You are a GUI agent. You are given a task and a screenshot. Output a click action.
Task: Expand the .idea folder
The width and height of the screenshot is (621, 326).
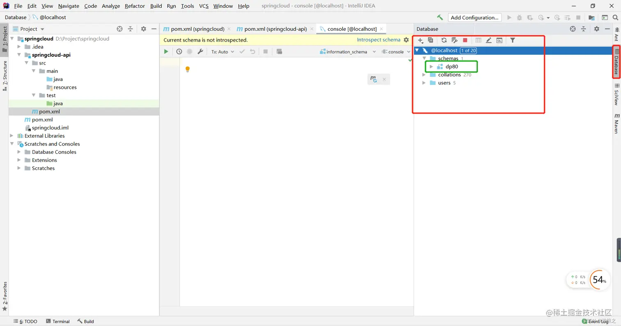pos(19,47)
